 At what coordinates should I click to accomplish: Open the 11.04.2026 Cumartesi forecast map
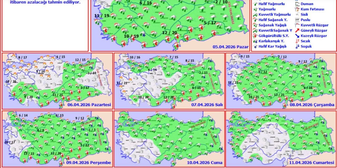coord(281,139)
